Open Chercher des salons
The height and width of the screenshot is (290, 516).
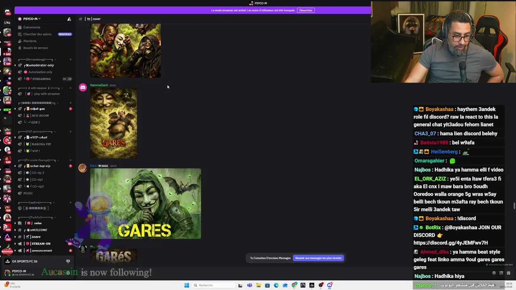coord(37,34)
